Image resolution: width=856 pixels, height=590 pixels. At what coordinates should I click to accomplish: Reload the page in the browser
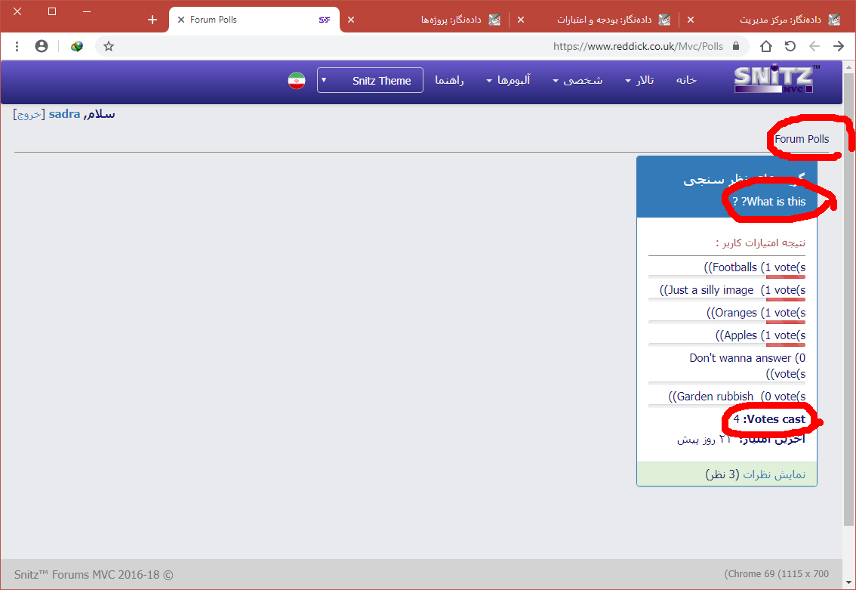point(790,46)
